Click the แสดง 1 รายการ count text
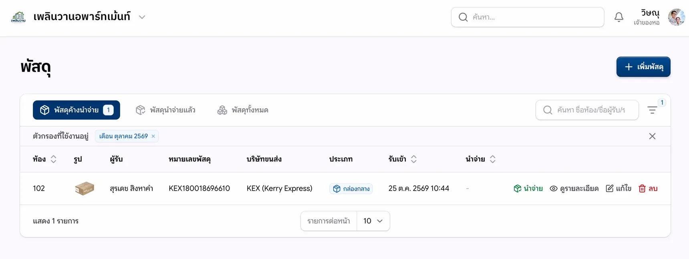 click(56, 221)
